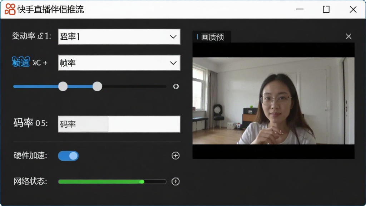Click the webcam preview video image

[273, 100]
